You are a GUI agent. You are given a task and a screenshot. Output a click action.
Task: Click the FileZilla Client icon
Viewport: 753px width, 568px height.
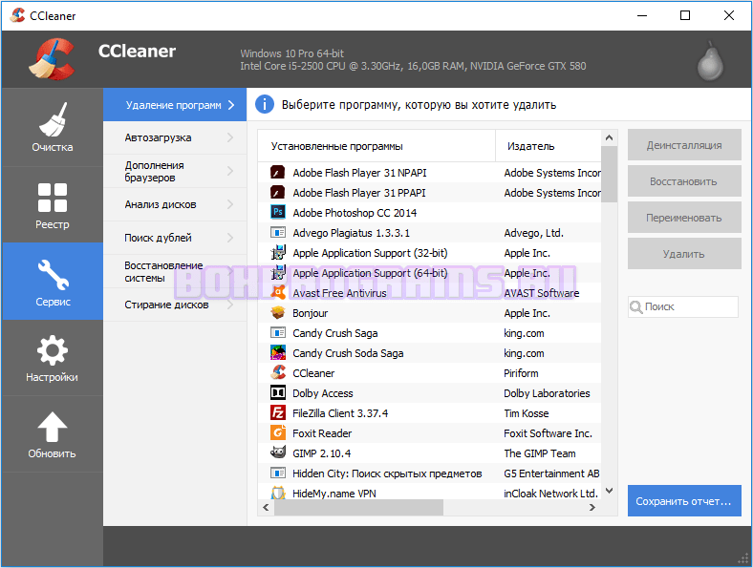pos(277,413)
